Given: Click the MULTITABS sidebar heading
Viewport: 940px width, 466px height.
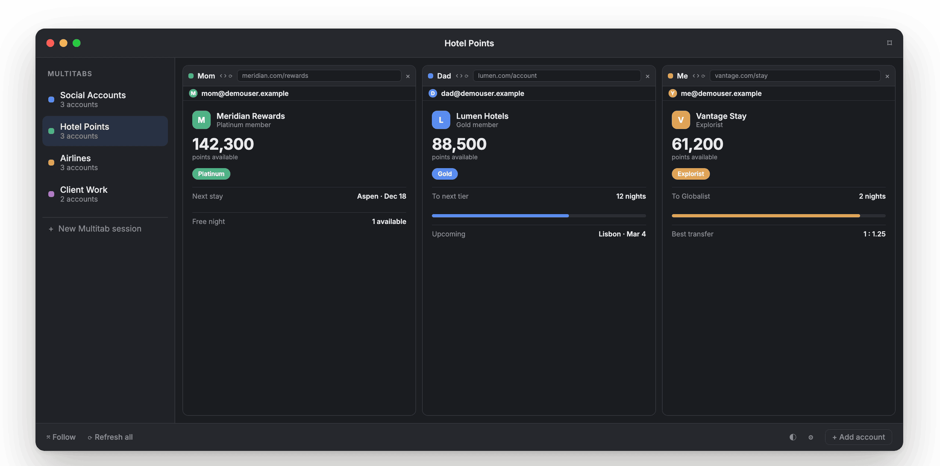Looking at the screenshot, I should pyautogui.click(x=70, y=74).
